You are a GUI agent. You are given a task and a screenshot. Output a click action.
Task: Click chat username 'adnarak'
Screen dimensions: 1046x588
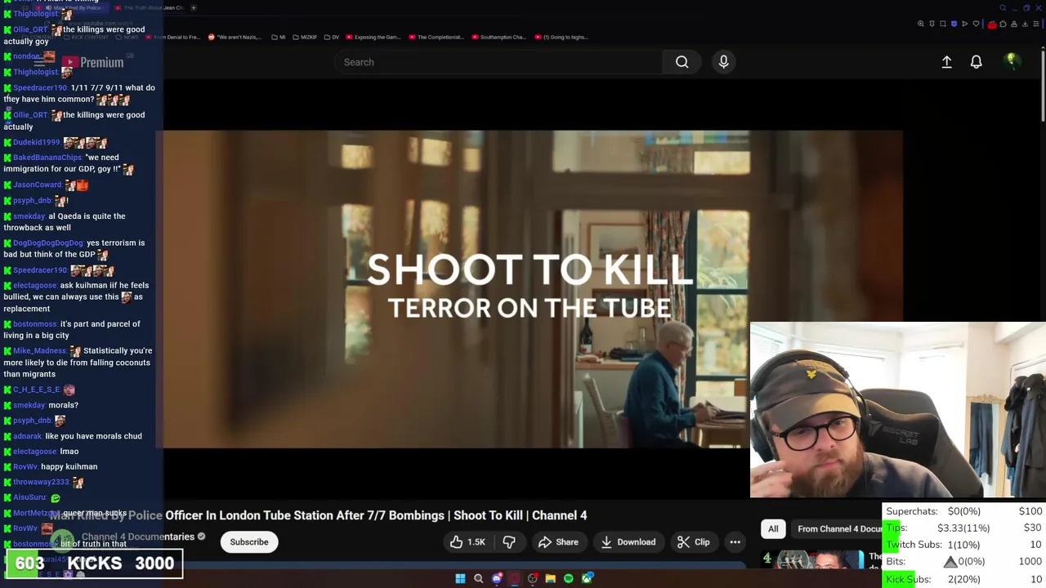[28, 437]
